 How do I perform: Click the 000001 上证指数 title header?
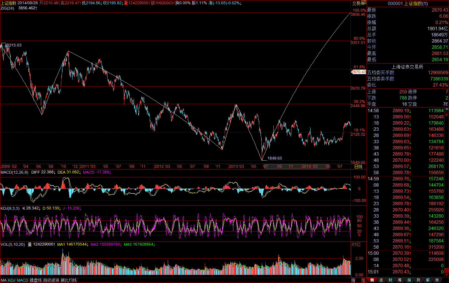pos(408,3)
